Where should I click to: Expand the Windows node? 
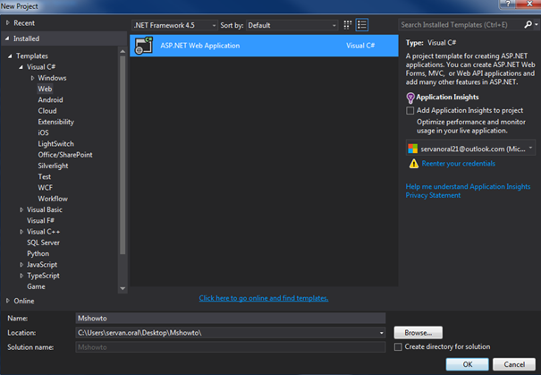(32, 78)
